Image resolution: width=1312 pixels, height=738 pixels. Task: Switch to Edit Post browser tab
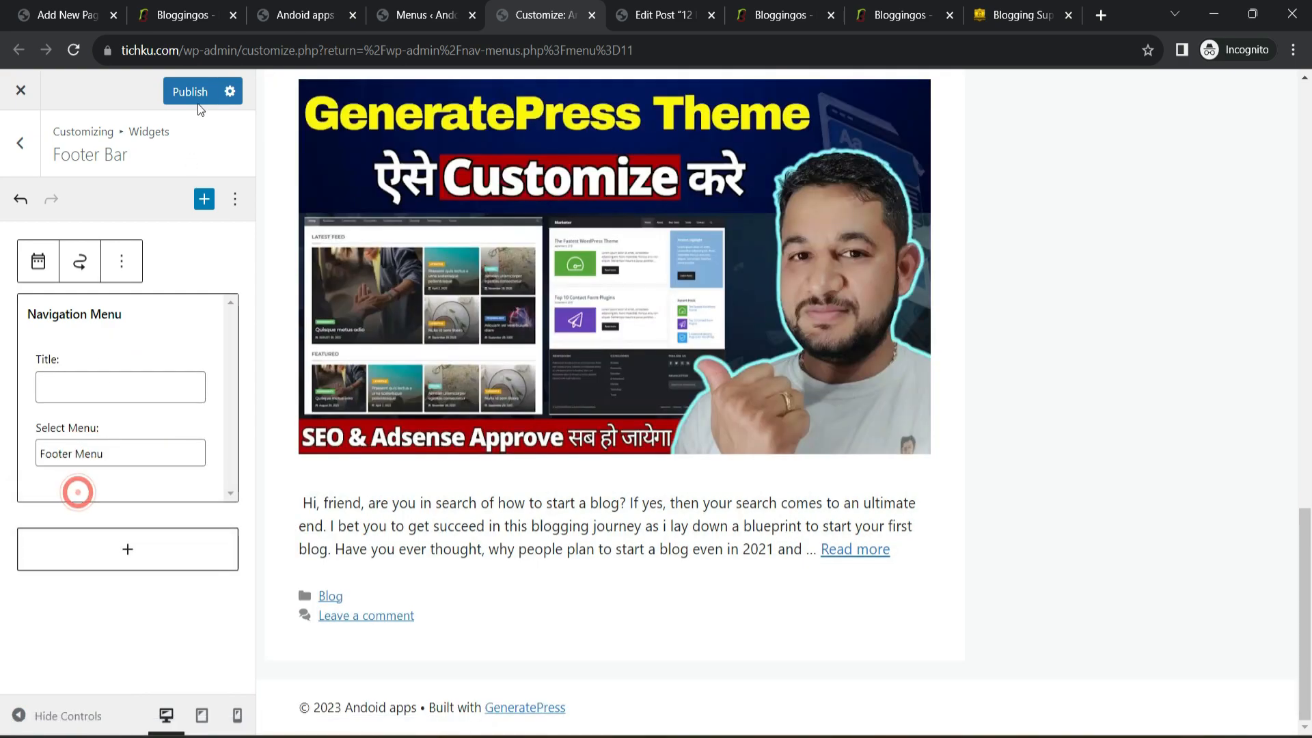point(664,15)
